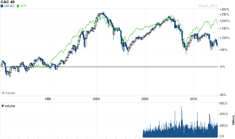Image resolution: width=235 pixels, height=139 pixels.
Task: Click the blue Volume legend swatch
Action: (3, 106)
